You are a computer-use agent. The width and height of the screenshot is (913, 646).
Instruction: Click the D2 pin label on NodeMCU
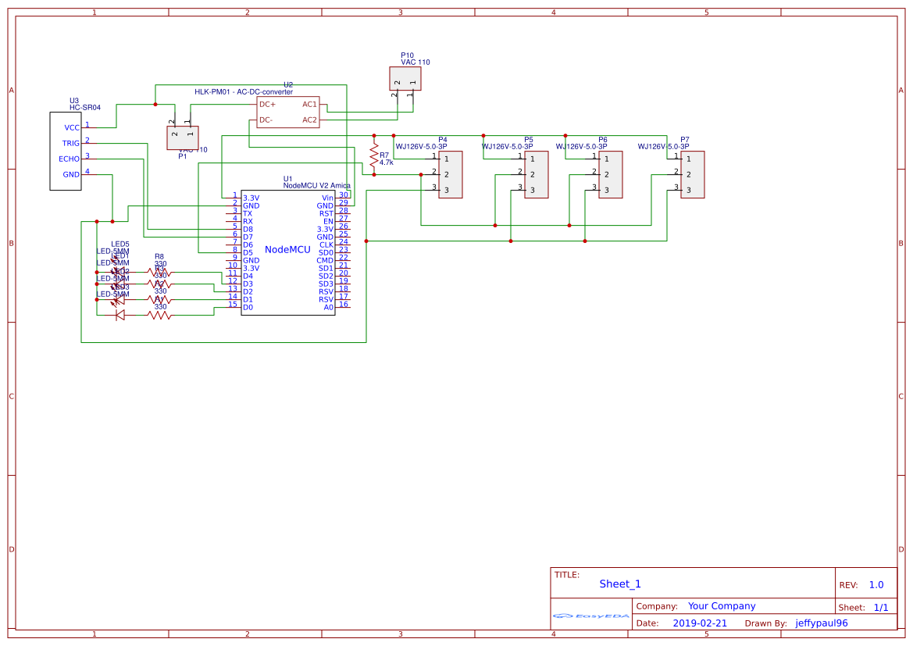click(x=248, y=292)
